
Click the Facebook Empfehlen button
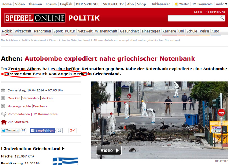42,131
